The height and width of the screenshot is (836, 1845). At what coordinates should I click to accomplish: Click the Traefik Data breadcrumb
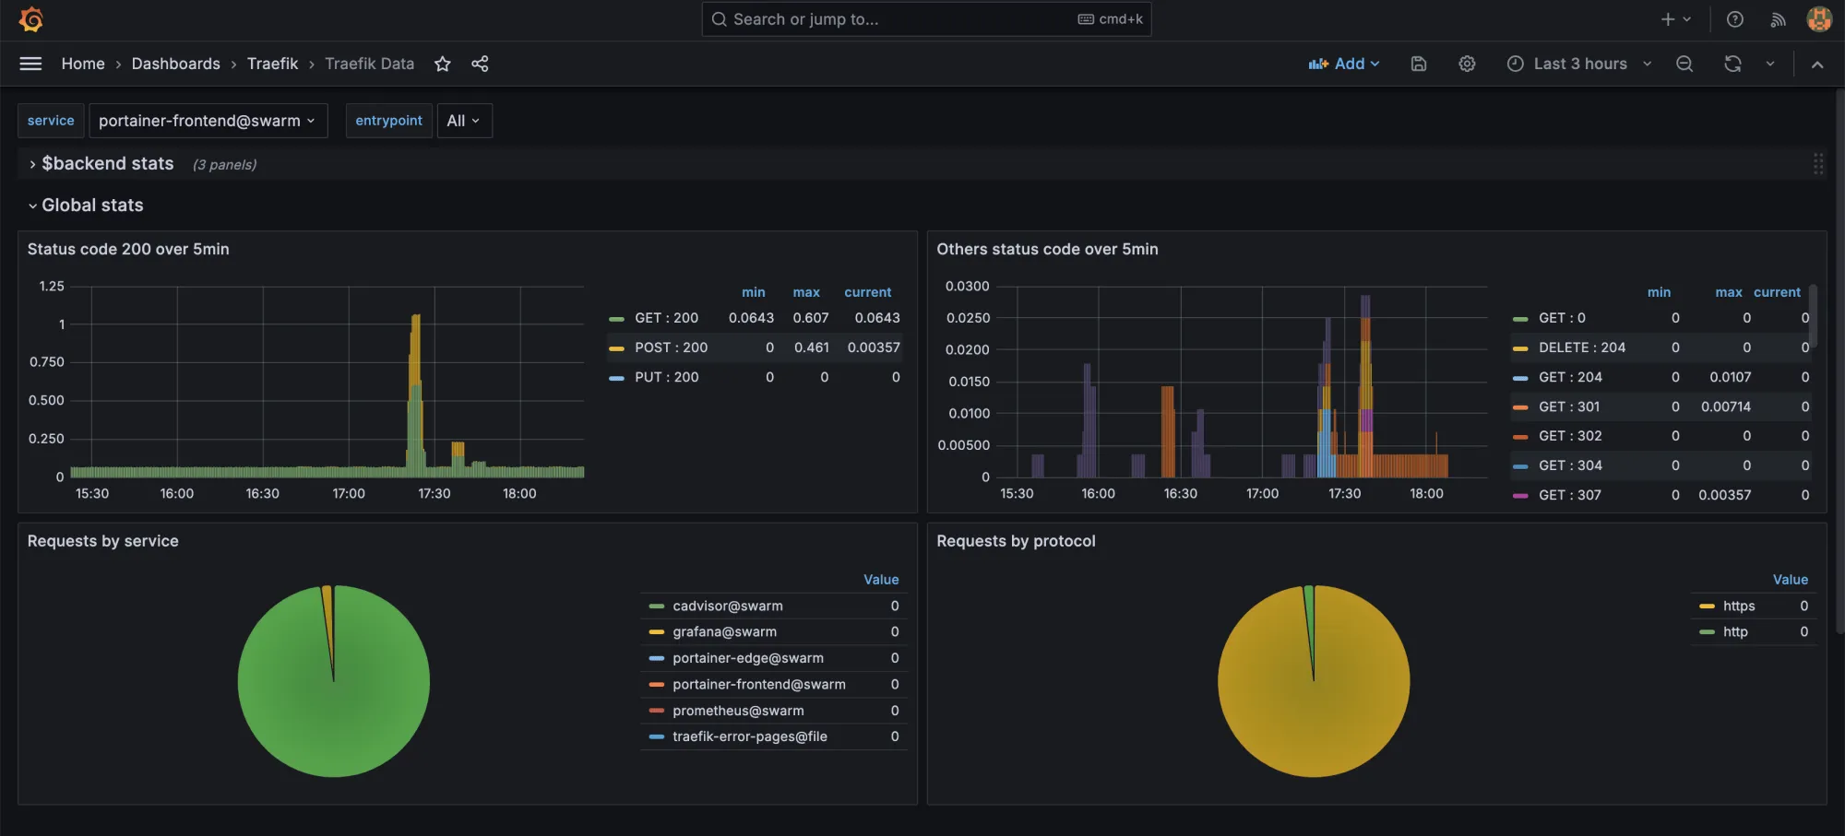pos(369,64)
